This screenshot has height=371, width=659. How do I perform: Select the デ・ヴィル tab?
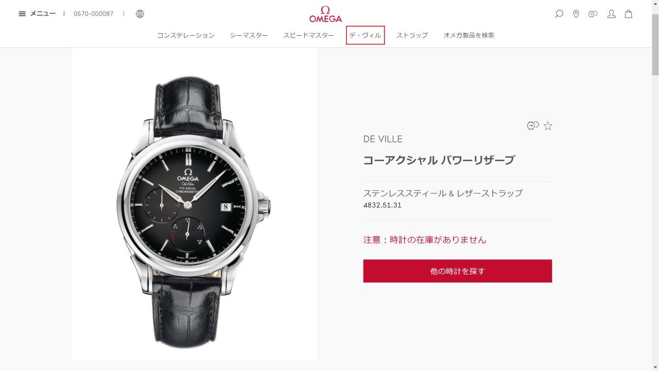pos(365,35)
